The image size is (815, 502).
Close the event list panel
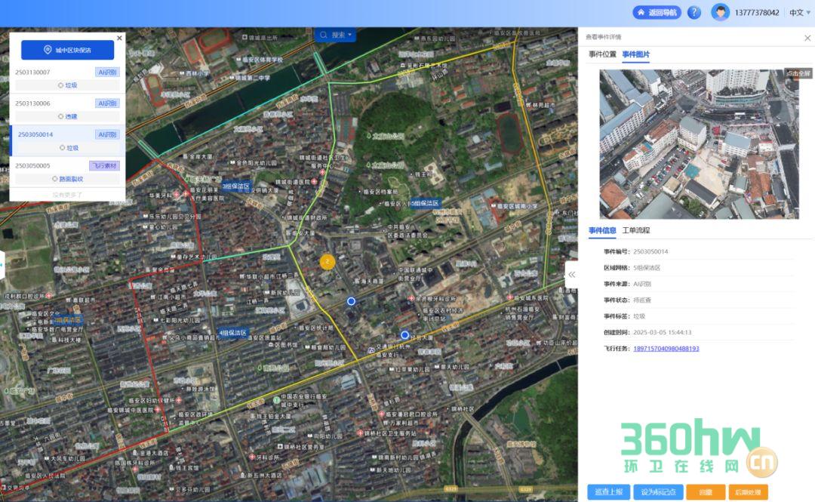click(x=119, y=38)
